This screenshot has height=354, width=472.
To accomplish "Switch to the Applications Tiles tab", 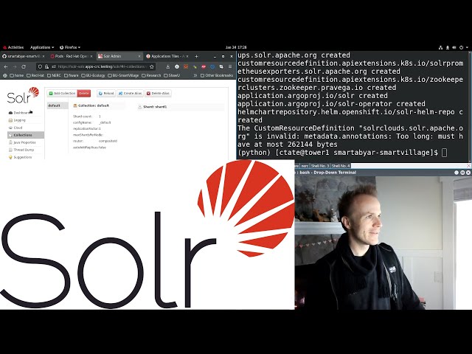I will (167, 56).
